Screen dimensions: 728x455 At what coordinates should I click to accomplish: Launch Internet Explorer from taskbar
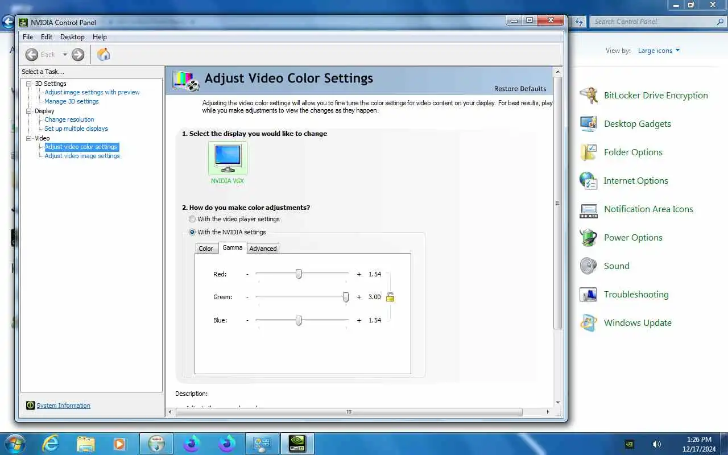[x=51, y=444]
